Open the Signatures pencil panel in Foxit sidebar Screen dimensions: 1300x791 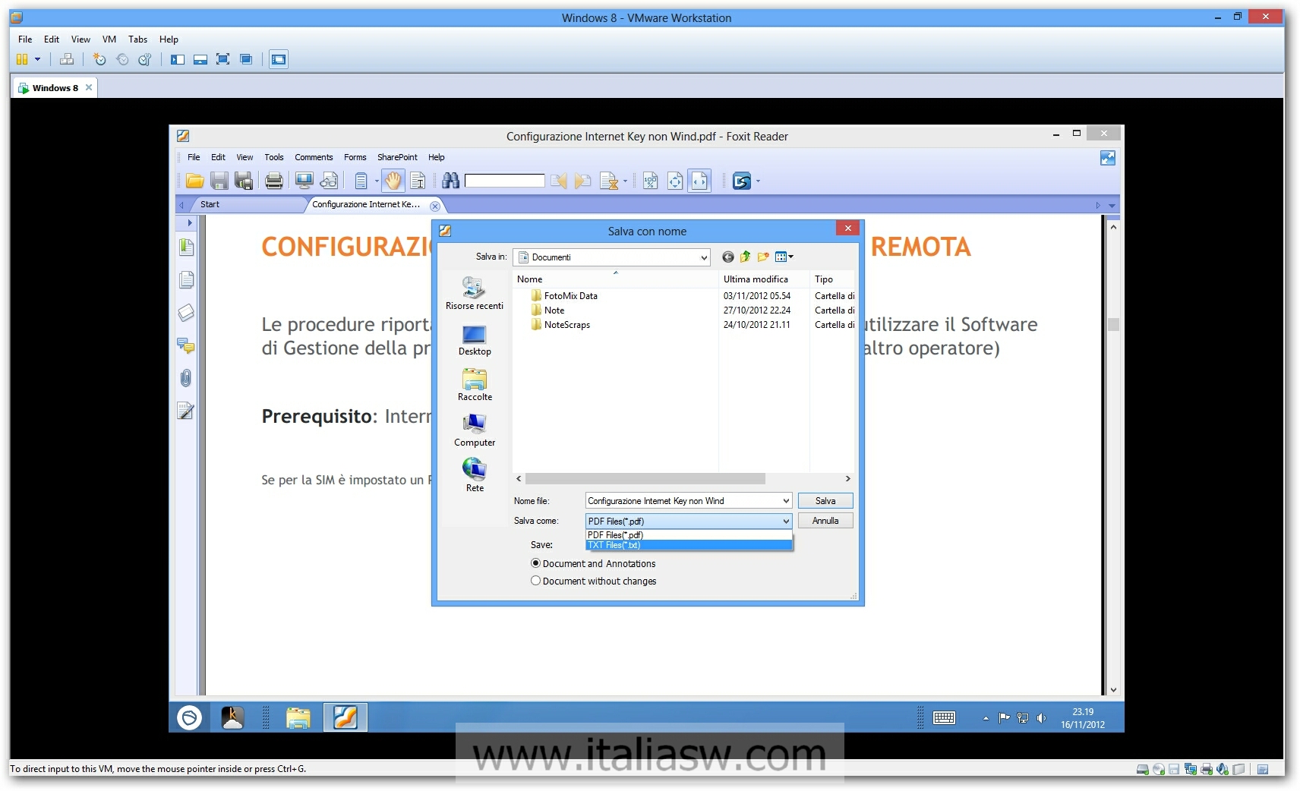click(186, 411)
